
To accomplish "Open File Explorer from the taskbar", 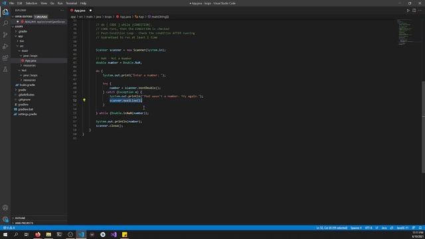I will click(48, 234).
